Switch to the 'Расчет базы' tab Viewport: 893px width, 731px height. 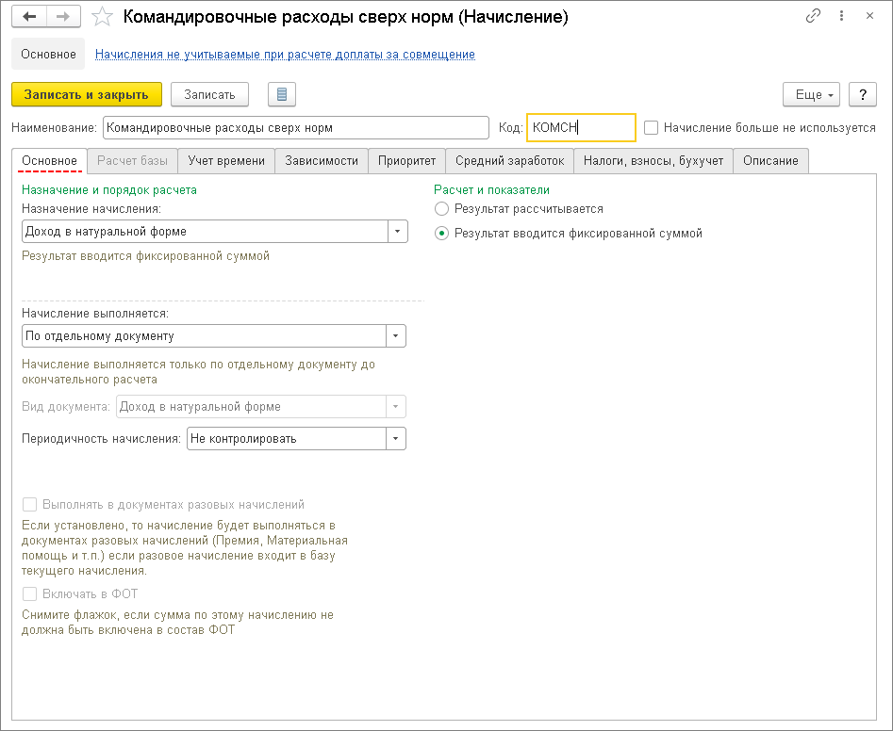(x=132, y=160)
